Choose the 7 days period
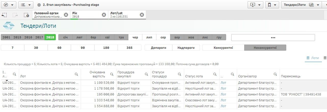Viewport: 327px width, 112px height. [x=12, y=48]
